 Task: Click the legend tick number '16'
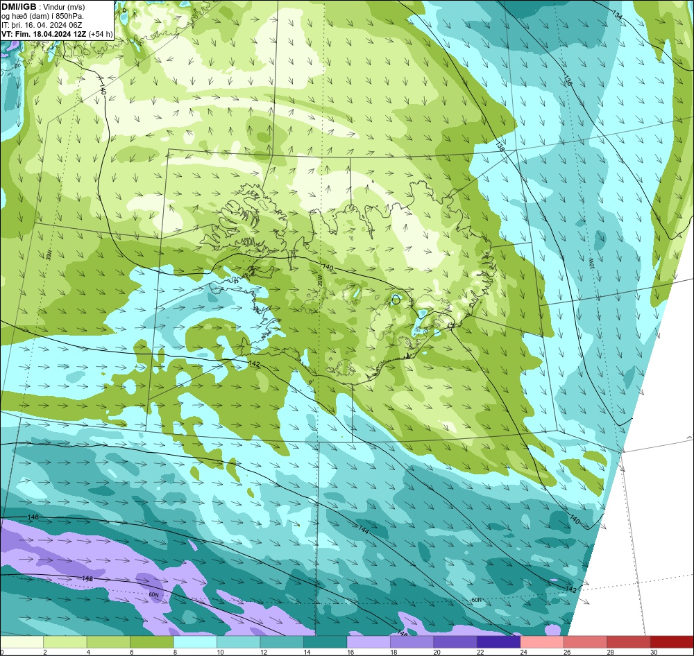[350, 652]
